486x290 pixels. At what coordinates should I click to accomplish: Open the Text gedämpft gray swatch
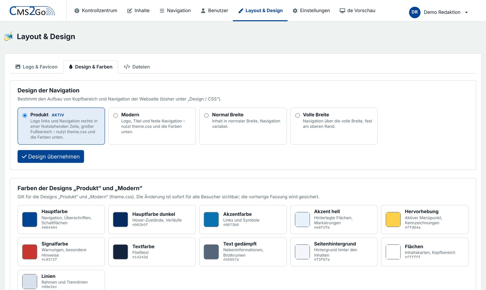[211, 252]
